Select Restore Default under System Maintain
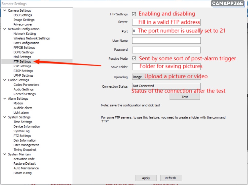 point(25,163)
